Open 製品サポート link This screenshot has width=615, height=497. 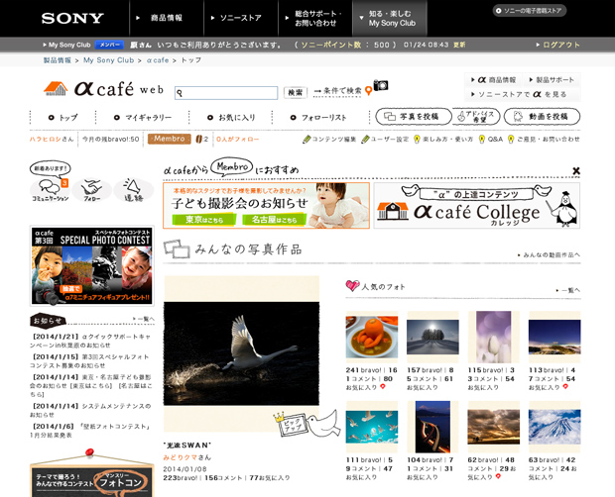click(552, 80)
